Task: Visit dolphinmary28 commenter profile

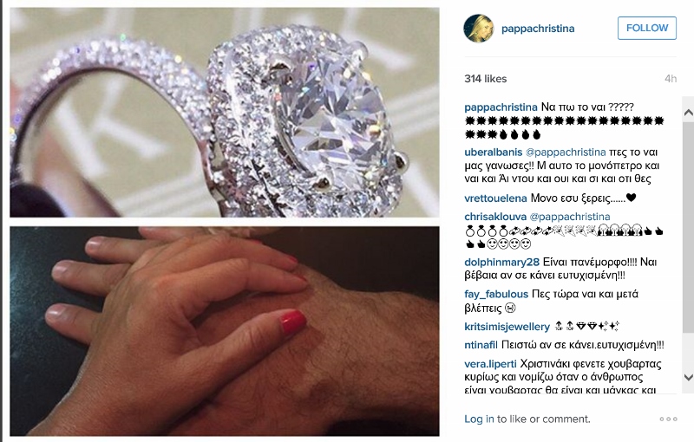Action: coord(501,262)
